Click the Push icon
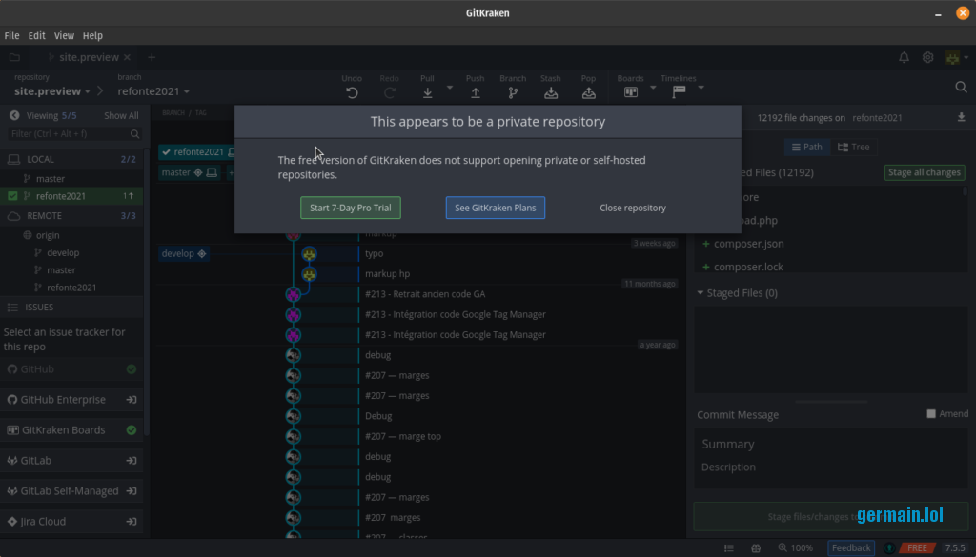 [475, 92]
